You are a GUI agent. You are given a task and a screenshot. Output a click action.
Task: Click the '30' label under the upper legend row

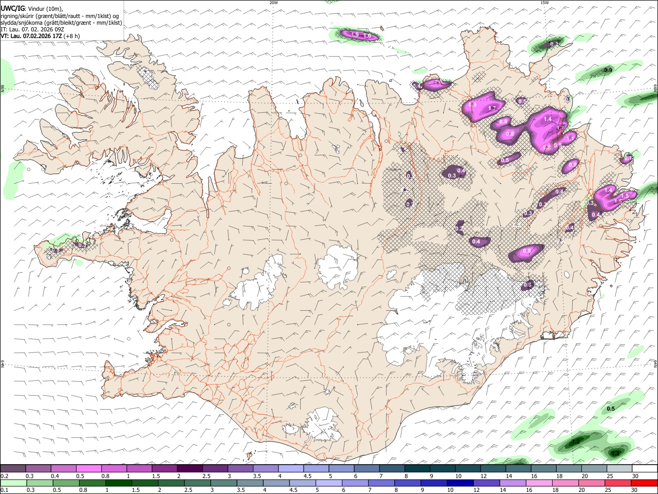pos(635,476)
